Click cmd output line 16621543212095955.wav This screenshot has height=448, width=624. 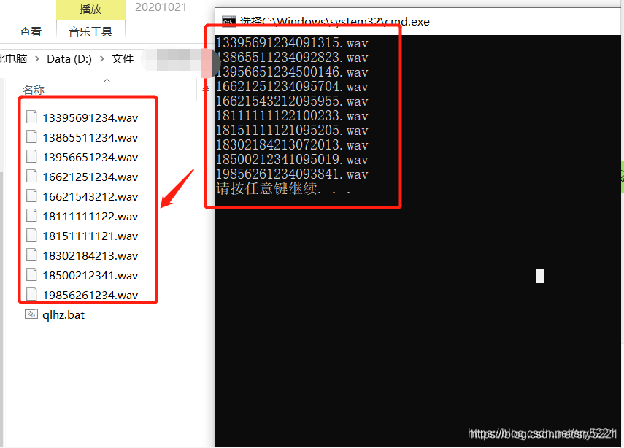click(292, 101)
